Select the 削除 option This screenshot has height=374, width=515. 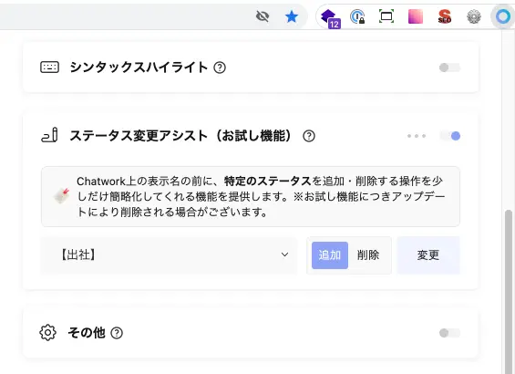pos(368,255)
